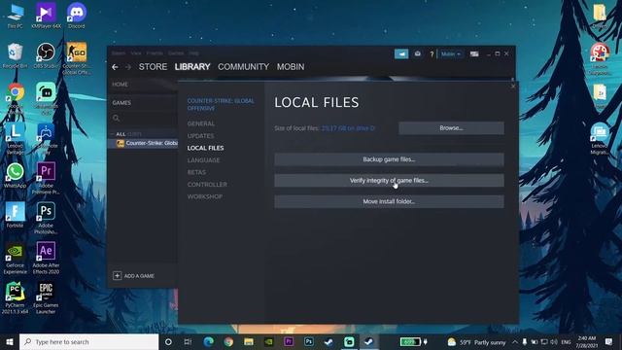Screen dimensions: 622x350
Task: Select the LOCAL FILES properties tab
Action: point(205,148)
